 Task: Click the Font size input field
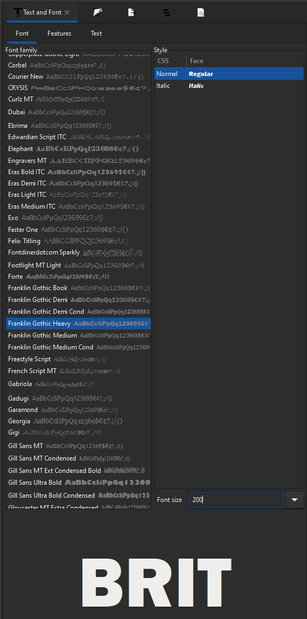[x=236, y=500]
